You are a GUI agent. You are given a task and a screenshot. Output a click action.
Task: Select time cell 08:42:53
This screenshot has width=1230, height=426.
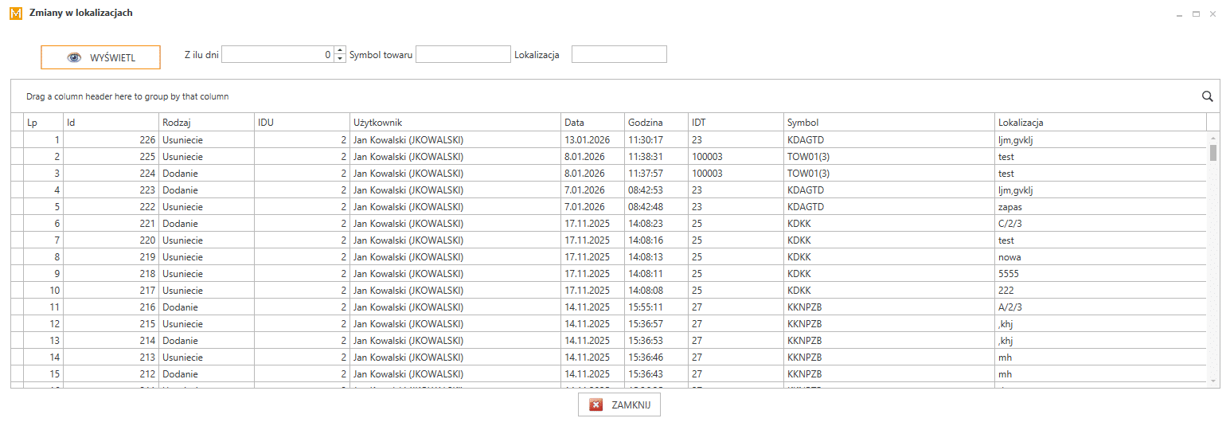click(656, 190)
